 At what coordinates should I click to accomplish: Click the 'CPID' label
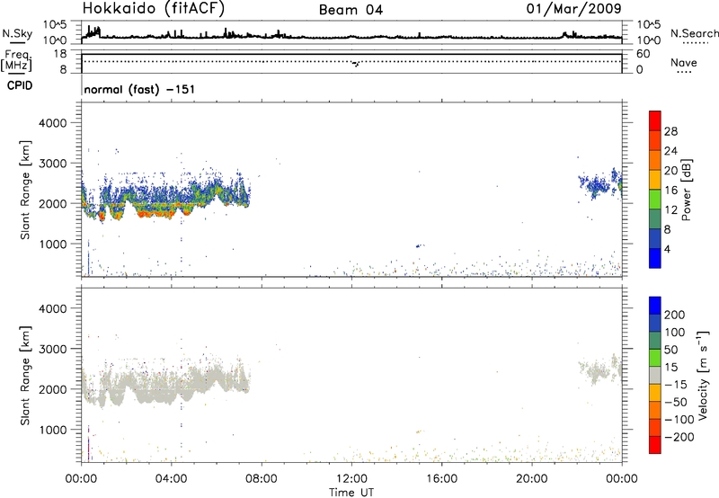pos(20,85)
